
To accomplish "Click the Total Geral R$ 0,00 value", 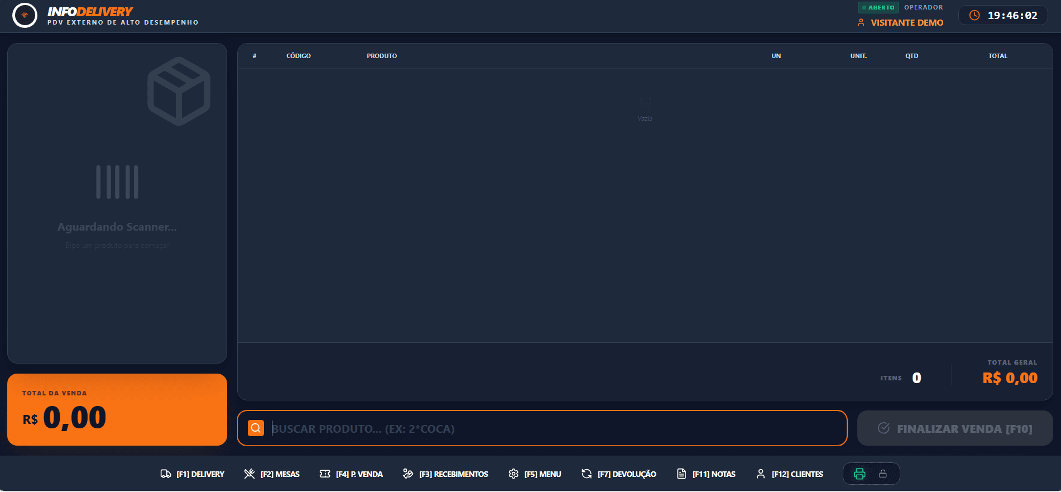I will [1010, 378].
